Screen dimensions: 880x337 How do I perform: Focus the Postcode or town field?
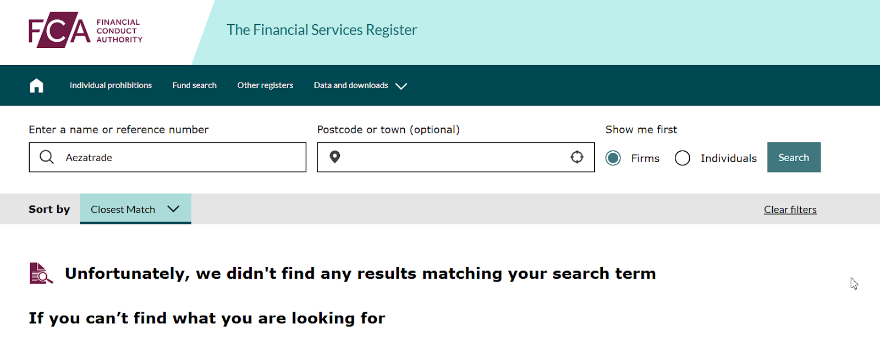455,157
